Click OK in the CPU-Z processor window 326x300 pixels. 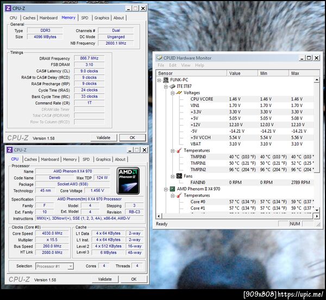pos(134,279)
